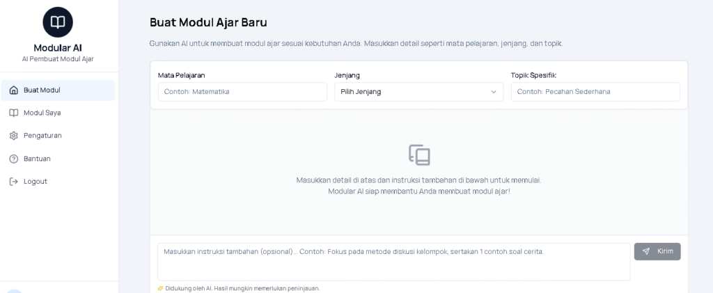
Task: Open the Bantuan menu item
Action: coord(37,159)
